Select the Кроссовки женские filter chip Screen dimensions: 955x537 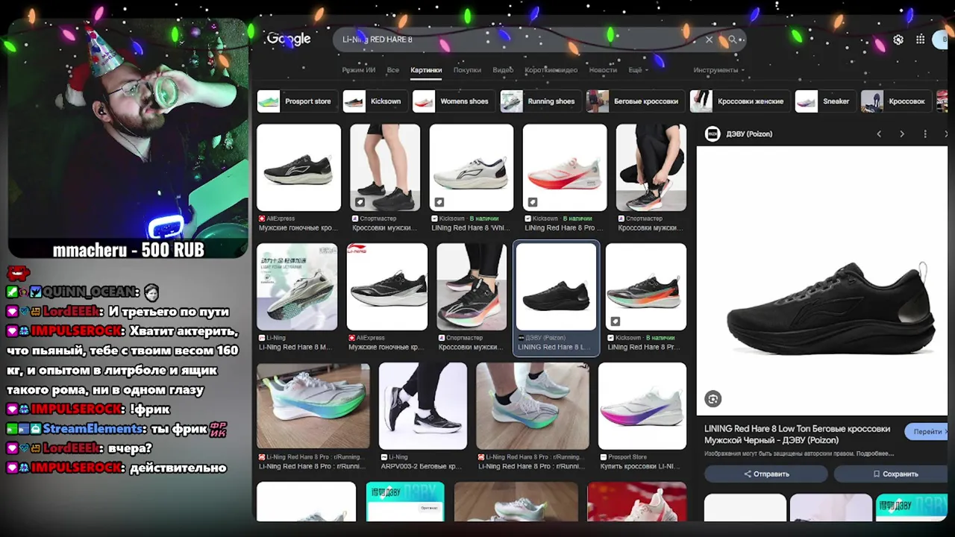[x=740, y=101]
